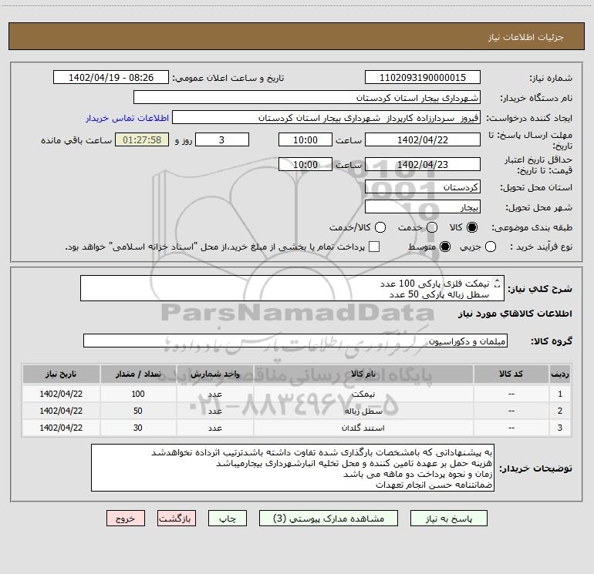Select the کالا radio button
Viewport: 594px width, 574px height.
472,227
